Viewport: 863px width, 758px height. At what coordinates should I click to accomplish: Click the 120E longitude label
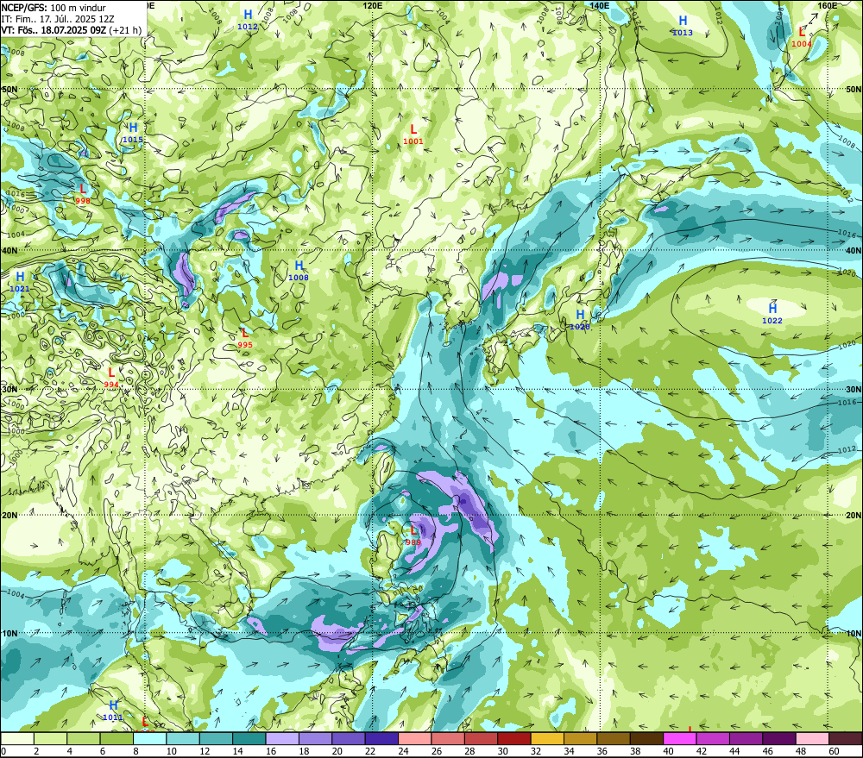coord(373,5)
